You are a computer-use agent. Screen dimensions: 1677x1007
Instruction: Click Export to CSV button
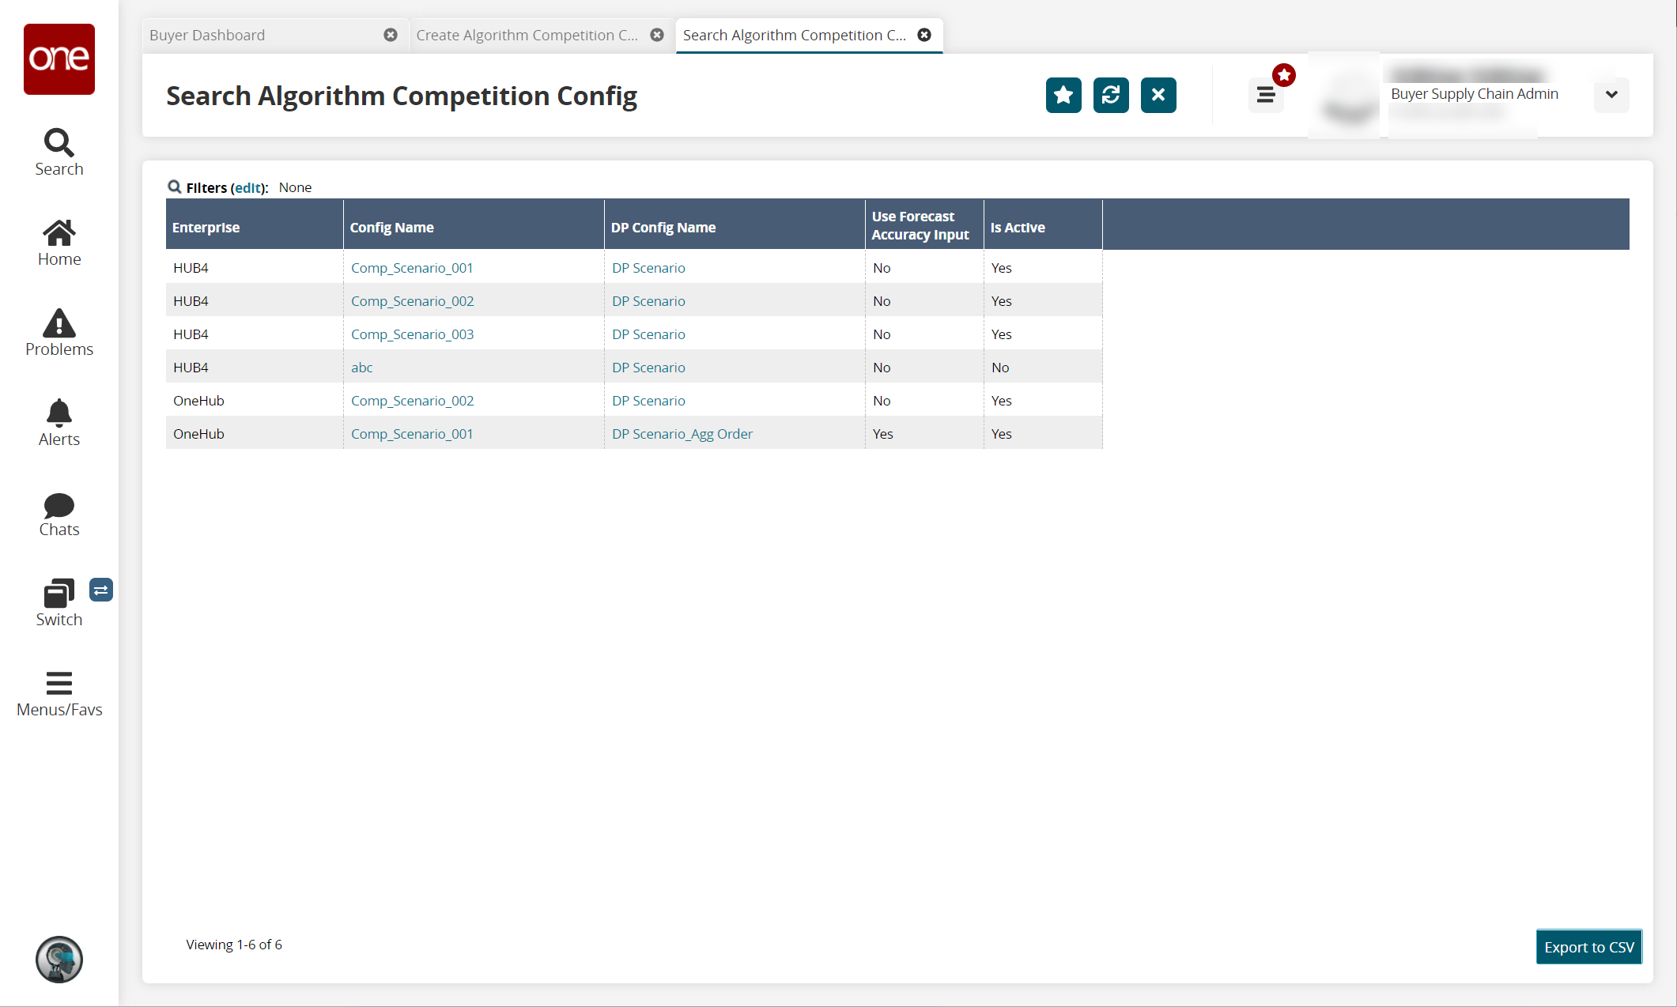point(1588,947)
